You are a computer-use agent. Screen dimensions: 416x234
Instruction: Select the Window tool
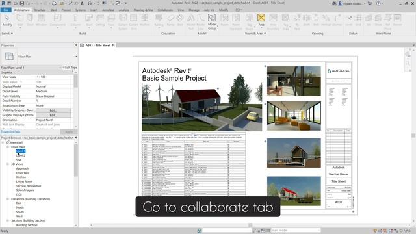tap(41, 20)
